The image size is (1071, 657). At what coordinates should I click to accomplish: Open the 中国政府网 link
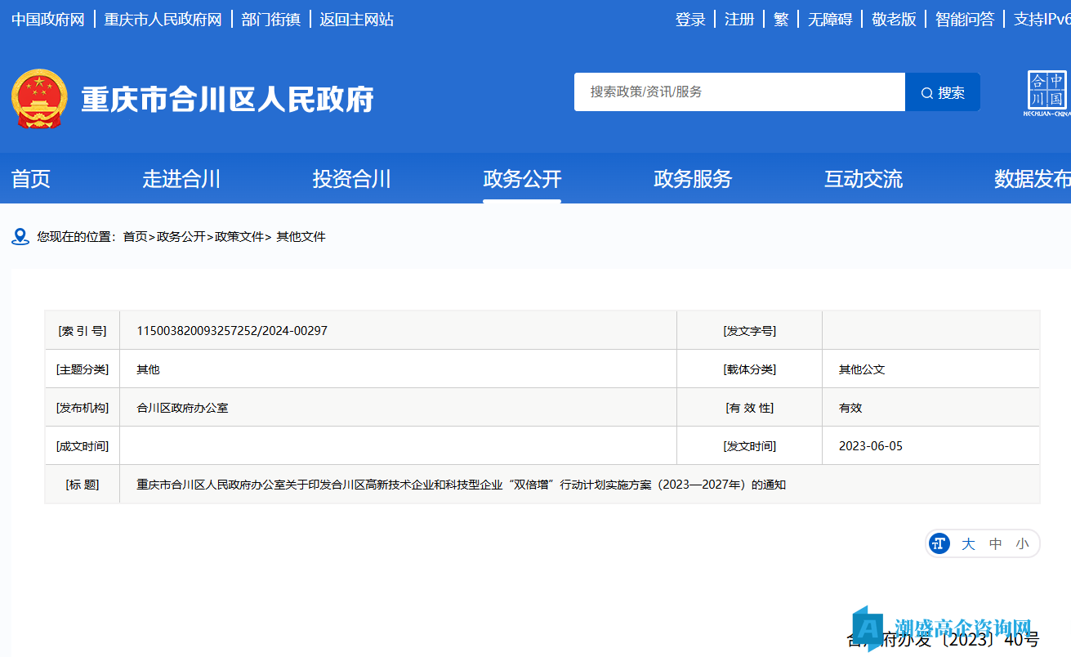(x=48, y=20)
